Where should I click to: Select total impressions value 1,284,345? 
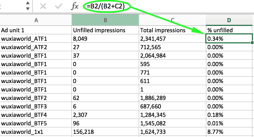point(173,115)
